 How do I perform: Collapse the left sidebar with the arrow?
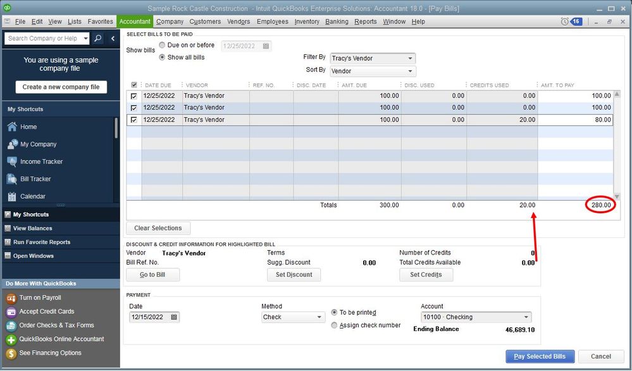pos(113,39)
